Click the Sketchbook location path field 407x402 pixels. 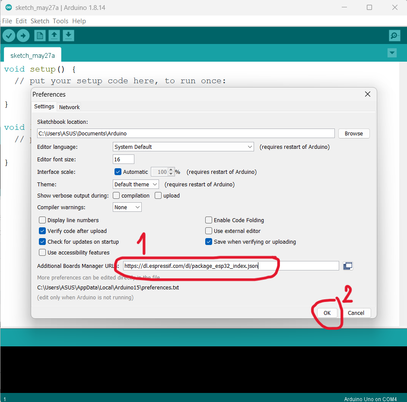click(x=186, y=133)
